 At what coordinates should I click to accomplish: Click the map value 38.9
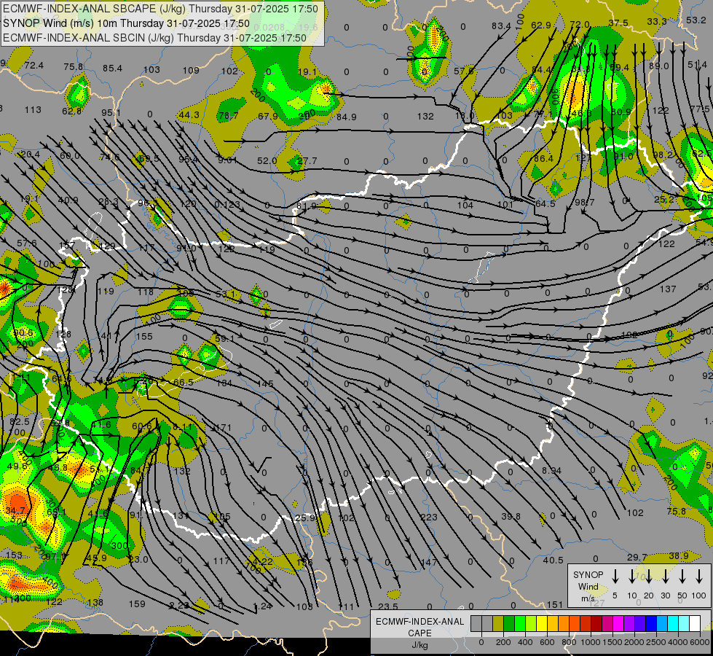click(679, 556)
